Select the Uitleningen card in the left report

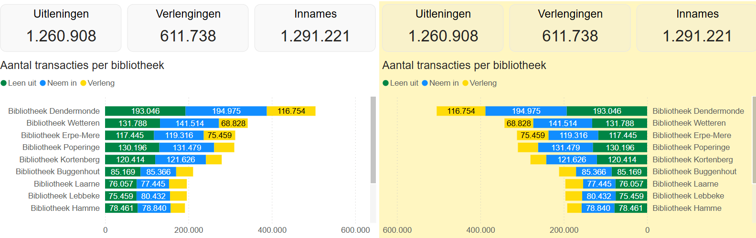tap(61, 28)
